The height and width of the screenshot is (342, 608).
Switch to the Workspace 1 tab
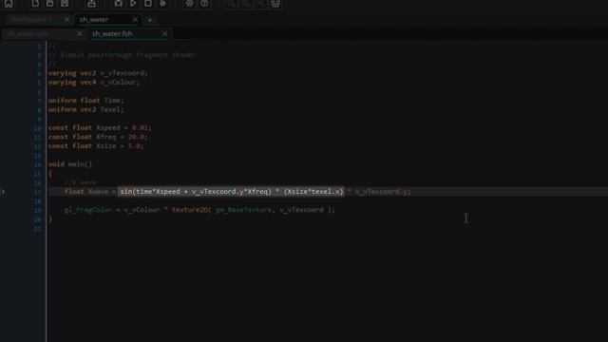pyautogui.click(x=31, y=19)
